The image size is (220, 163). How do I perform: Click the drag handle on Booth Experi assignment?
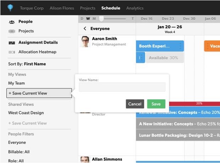coord(180,46)
